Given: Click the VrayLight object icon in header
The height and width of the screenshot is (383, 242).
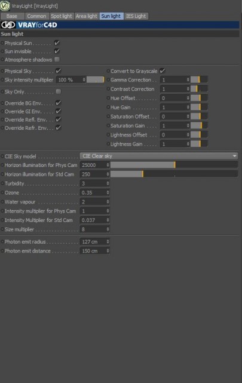Looking at the screenshot, I should tap(5, 5).
